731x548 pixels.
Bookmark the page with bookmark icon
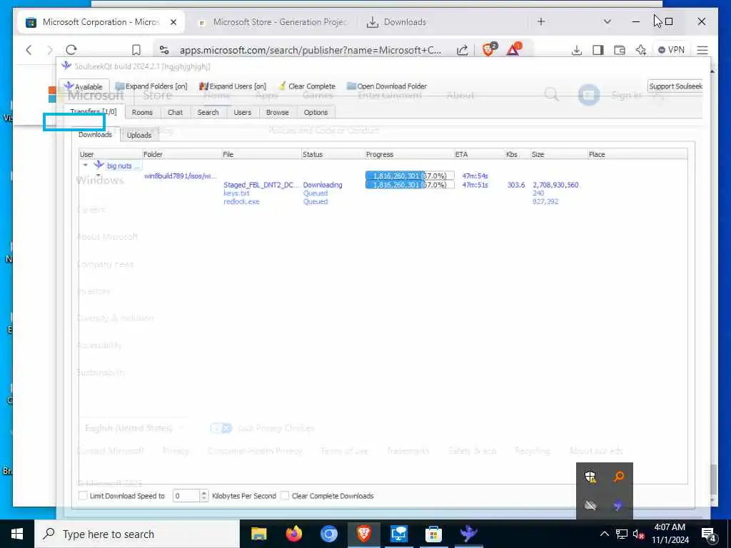click(x=136, y=50)
